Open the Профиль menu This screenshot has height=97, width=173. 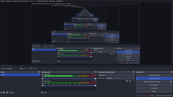(32, 1)
